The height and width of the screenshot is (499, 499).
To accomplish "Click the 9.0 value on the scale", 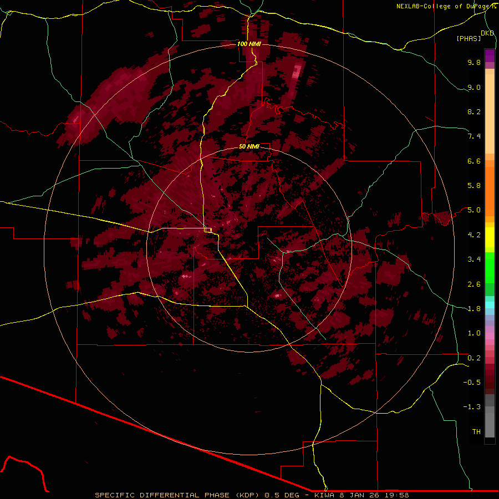I will click(x=474, y=87).
